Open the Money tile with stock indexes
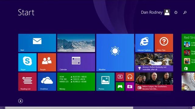Screen dimensions: 195x109 [x=76, y=82]
